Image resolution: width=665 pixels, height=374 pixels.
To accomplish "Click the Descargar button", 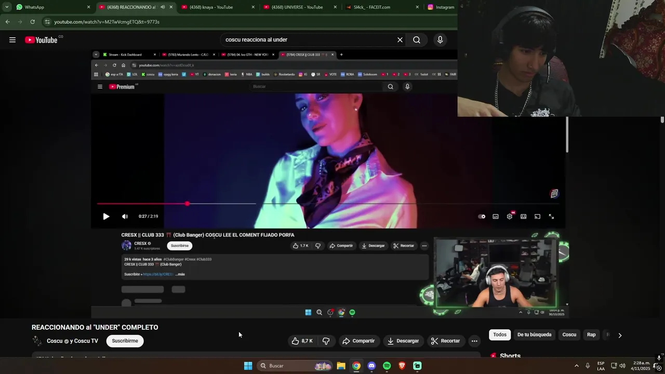I will 403,341.
